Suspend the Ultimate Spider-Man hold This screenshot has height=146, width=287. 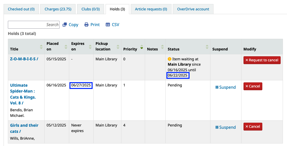225,87
